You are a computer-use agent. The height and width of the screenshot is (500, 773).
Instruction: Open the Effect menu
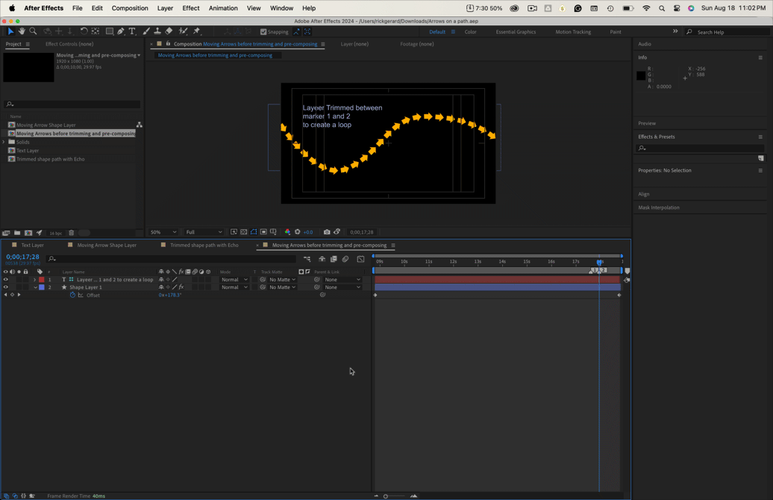point(191,8)
